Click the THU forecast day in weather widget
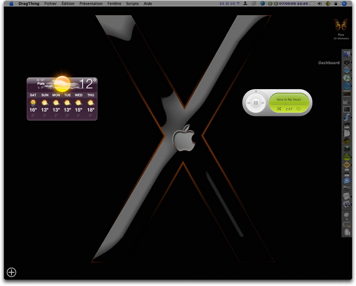 pos(91,95)
